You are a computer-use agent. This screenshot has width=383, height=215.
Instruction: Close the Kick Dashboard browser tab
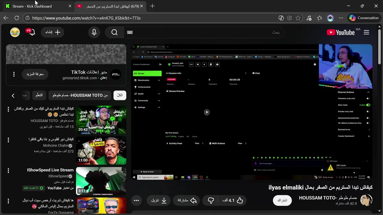pos(70,6)
